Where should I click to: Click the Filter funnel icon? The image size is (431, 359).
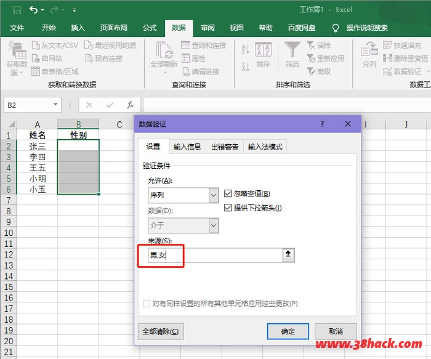click(x=292, y=50)
